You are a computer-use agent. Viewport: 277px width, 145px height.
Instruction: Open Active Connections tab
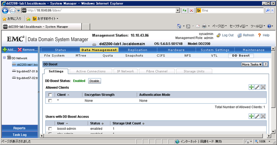[91, 71]
